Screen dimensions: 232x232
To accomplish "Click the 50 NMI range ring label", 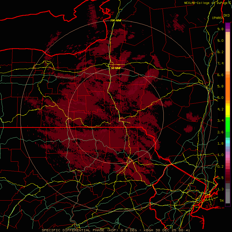I will coord(116,68).
